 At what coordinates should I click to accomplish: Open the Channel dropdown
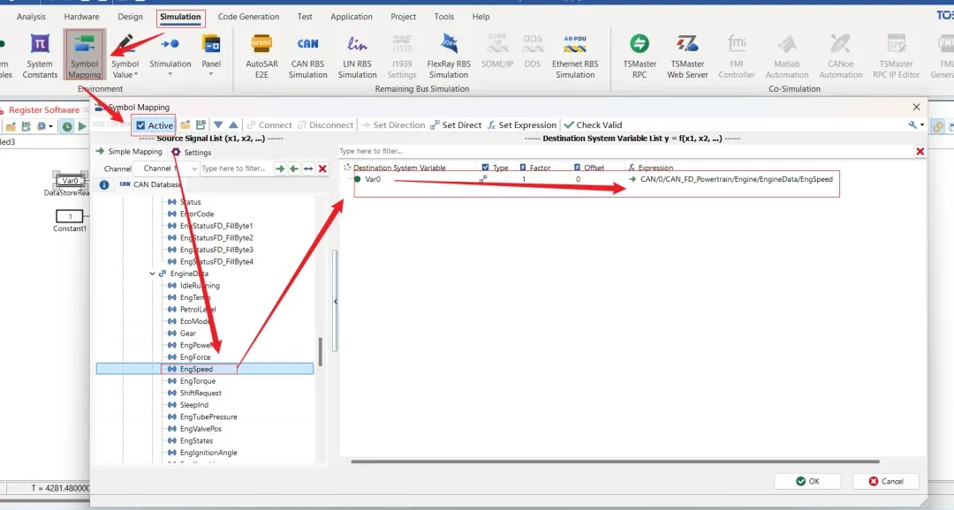[x=170, y=169]
